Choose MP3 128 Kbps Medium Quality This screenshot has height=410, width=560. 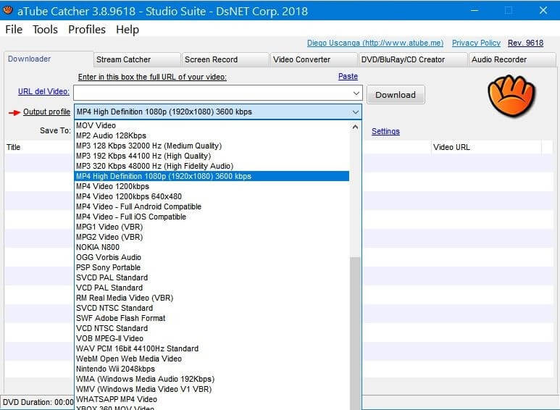click(x=212, y=146)
